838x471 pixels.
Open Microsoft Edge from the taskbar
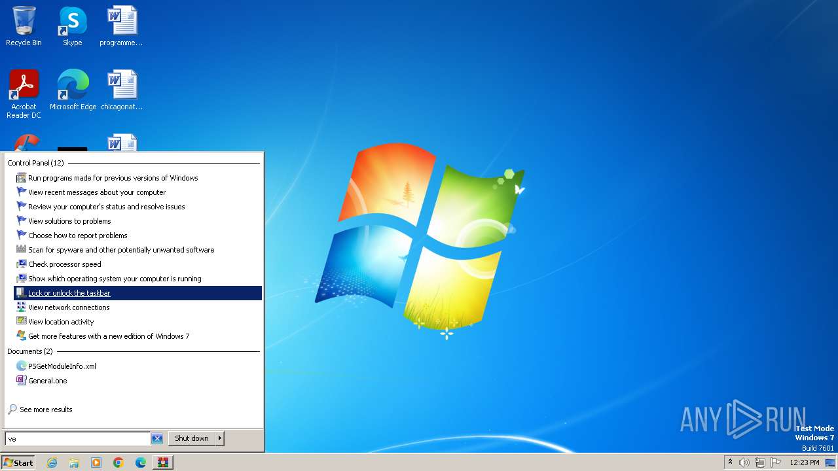pos(141,462)
